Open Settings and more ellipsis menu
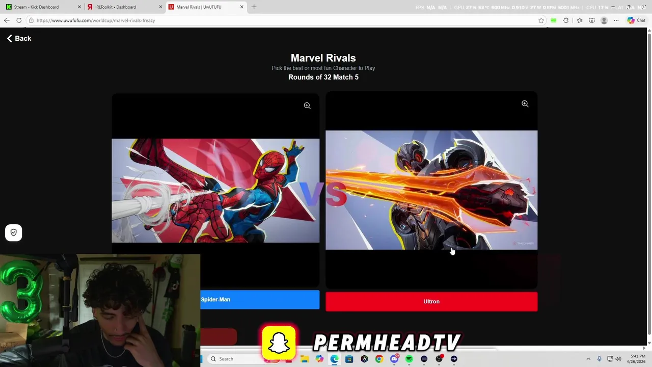Viewport: 652px width, 367px height. 616,20
